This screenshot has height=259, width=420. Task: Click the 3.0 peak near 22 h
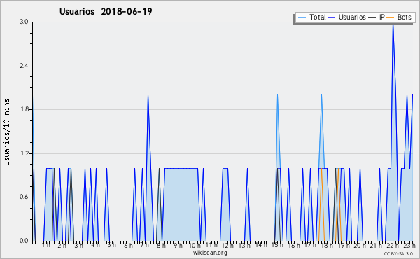[393, 26]
